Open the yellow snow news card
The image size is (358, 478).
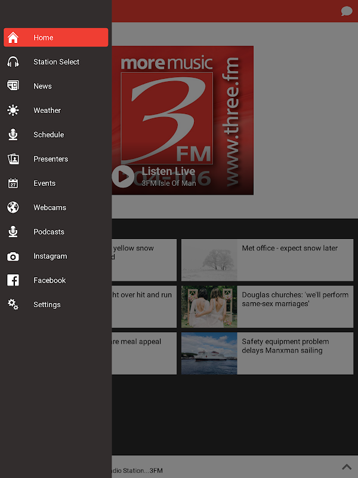[144, 260]
